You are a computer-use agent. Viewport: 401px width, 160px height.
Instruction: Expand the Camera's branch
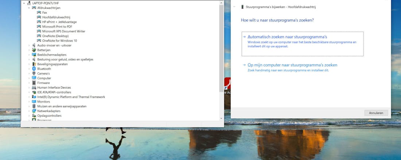(29, 73)
